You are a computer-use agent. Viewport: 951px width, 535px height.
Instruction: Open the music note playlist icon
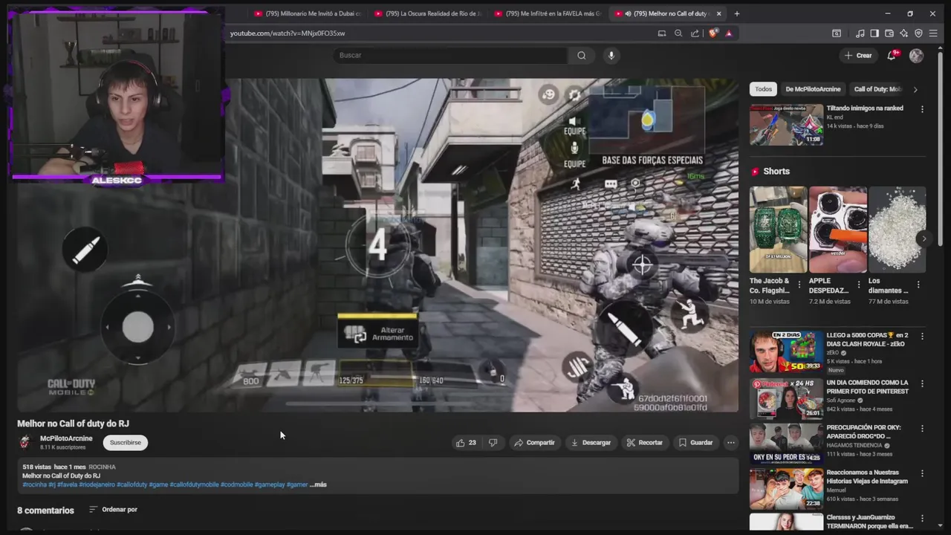point(860,33)
